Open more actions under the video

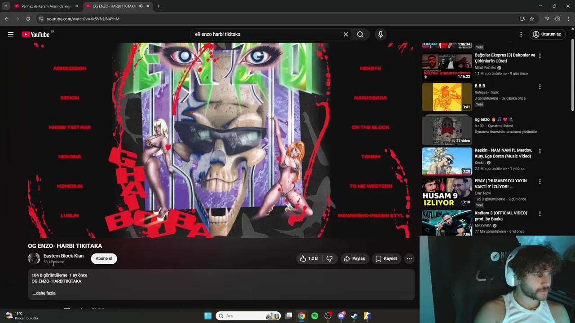(409, 258)
